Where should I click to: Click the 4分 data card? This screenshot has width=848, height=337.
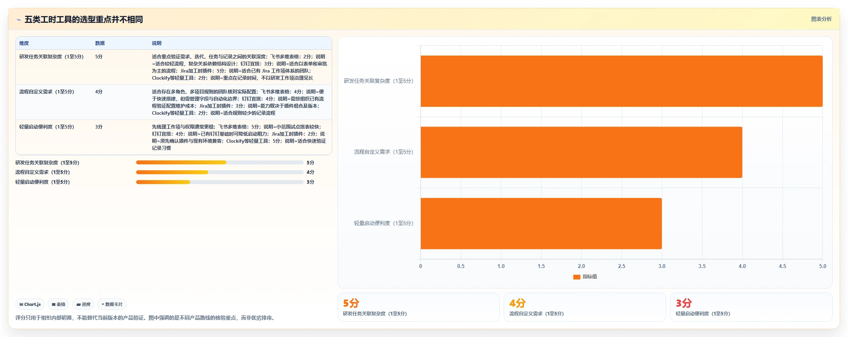[x=585, y=307]
